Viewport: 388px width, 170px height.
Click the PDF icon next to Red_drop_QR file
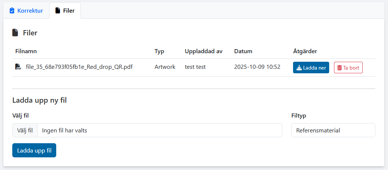(18, 67)
